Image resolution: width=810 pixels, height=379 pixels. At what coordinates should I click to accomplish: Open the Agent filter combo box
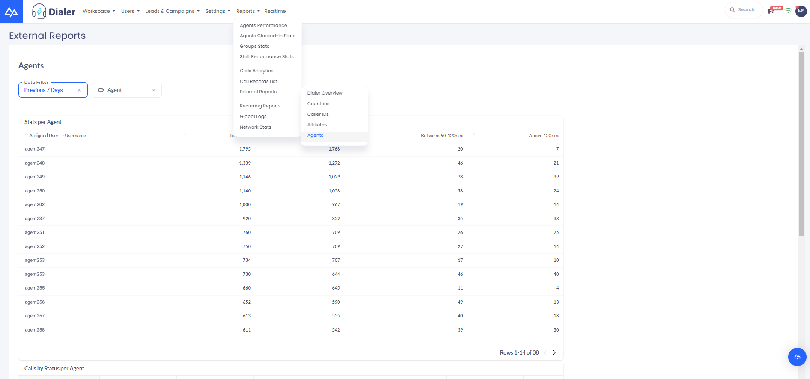(127, 90)
